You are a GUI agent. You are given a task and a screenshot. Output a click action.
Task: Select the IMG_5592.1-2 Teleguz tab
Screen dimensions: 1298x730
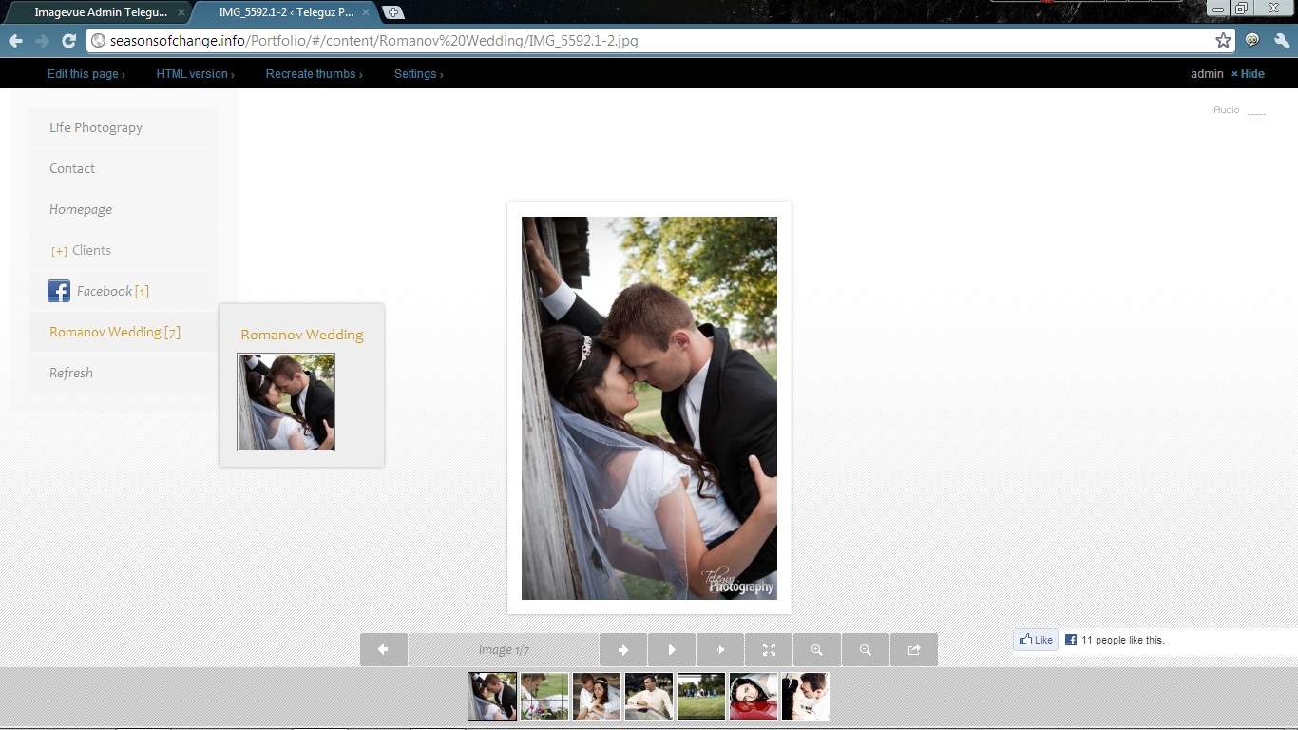[x=285, y=12]
